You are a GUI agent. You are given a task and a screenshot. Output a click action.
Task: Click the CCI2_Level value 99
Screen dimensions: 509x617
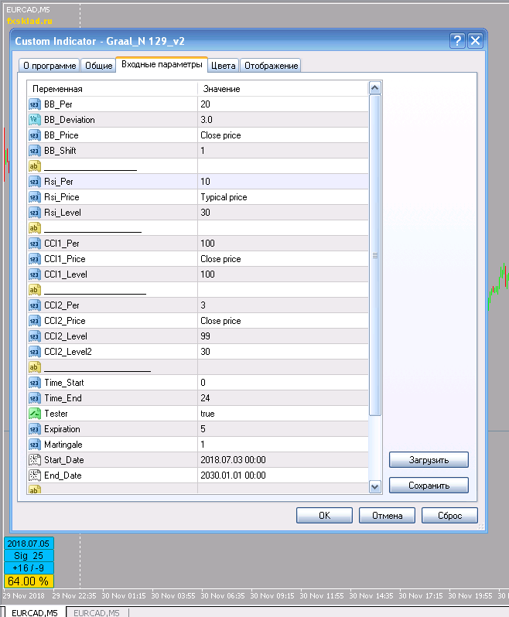[205, 336]
